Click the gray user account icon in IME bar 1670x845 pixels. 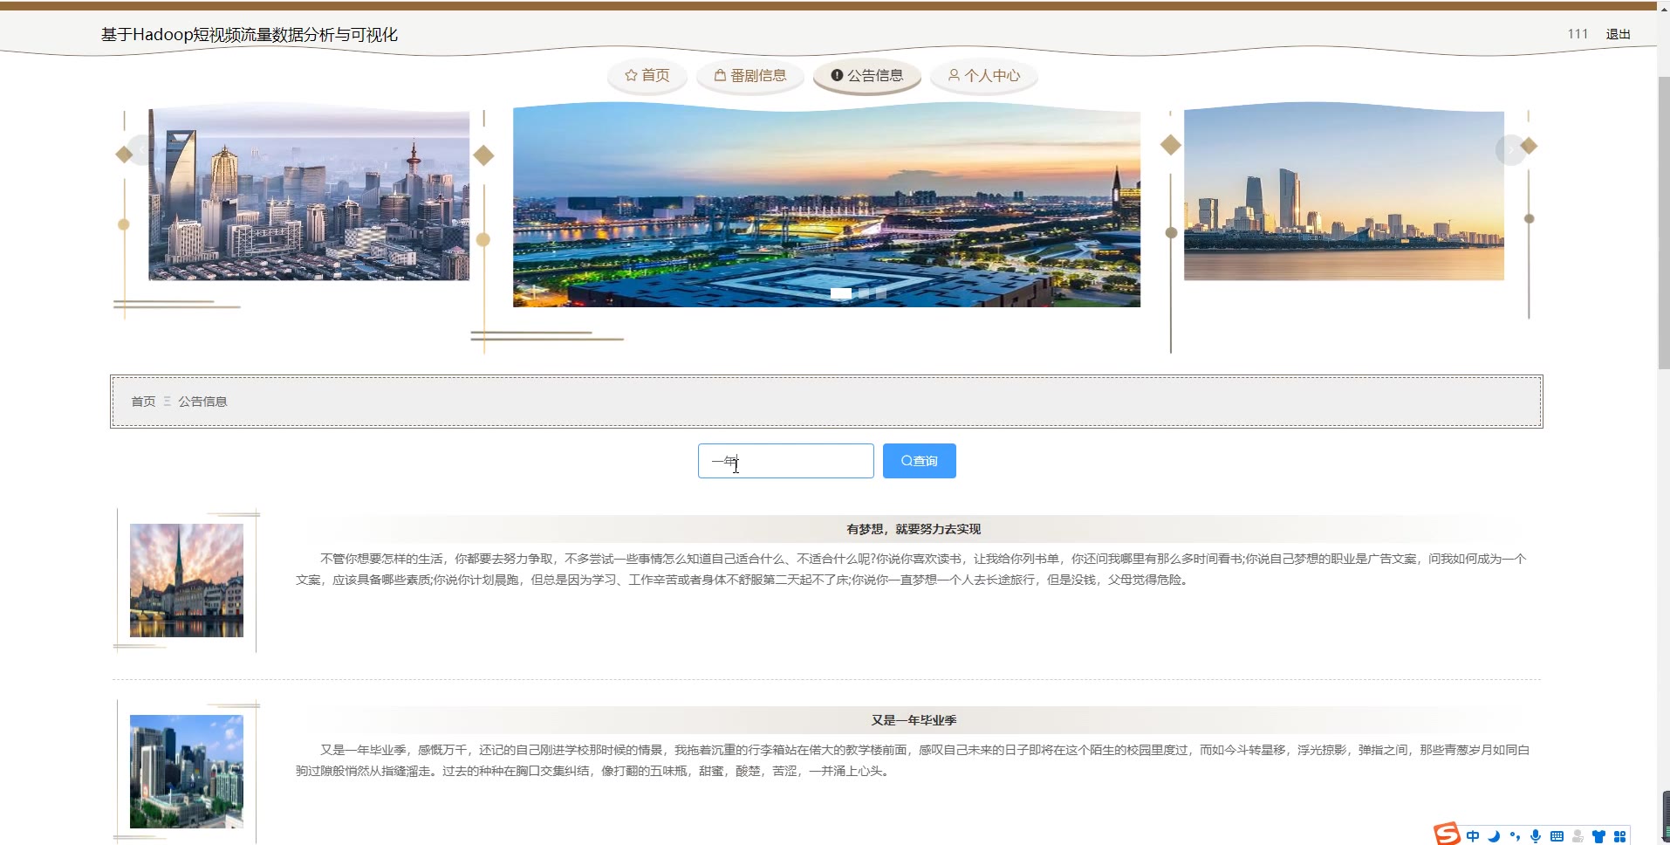[1578, 836]
